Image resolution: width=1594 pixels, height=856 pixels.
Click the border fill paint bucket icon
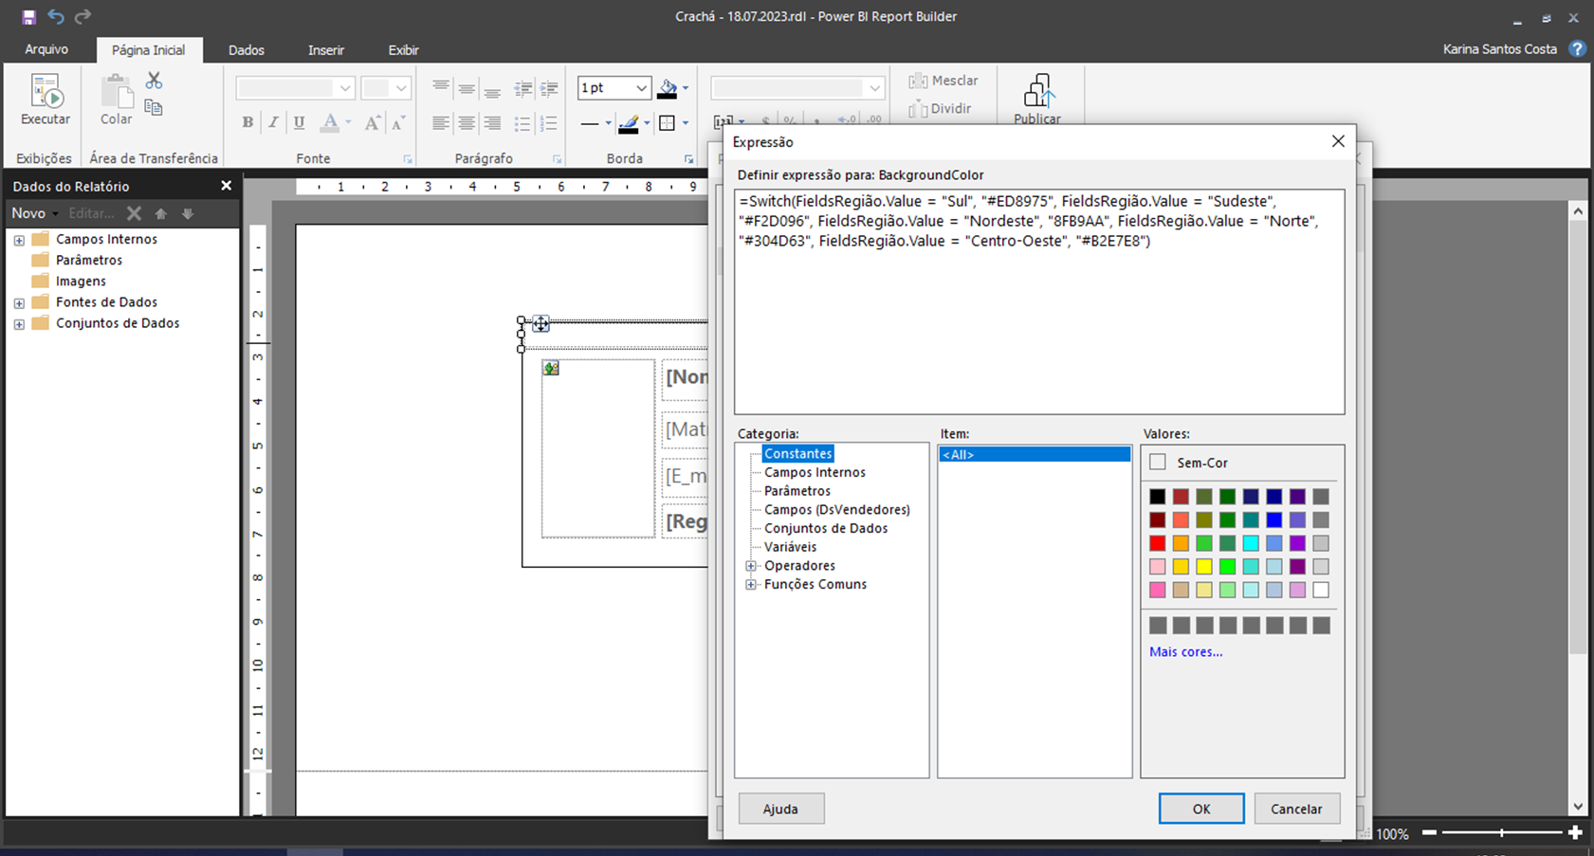click(x=668, y=89)
